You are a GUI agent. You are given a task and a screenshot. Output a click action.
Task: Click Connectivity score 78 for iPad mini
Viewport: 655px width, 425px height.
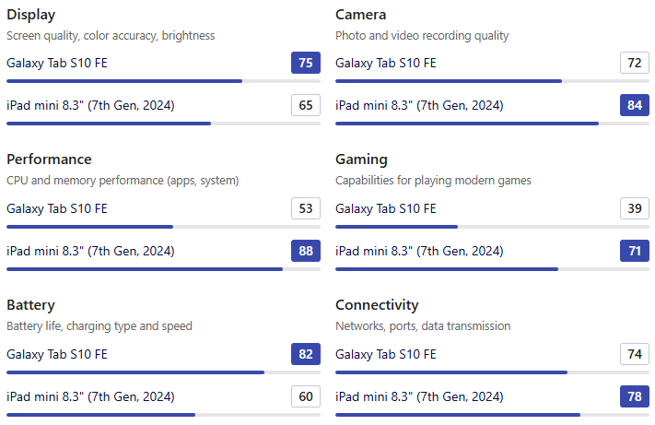635,396
